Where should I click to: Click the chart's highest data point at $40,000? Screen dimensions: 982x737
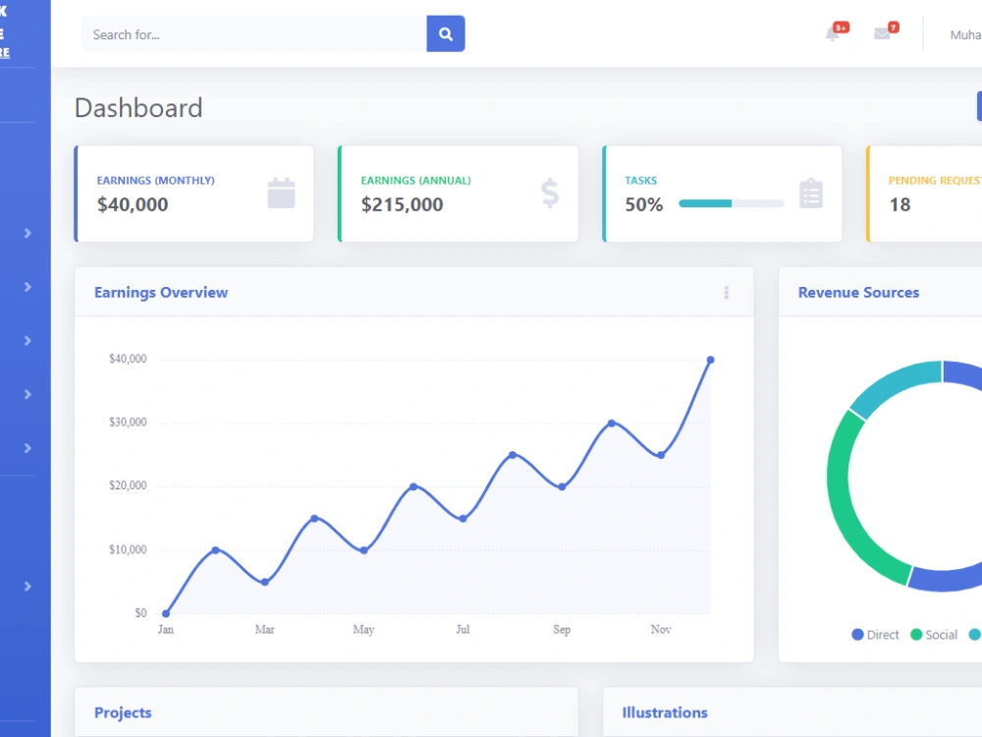tap(710, 360)
